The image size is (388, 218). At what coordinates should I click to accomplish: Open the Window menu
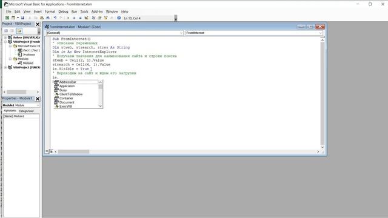(112, 12)
